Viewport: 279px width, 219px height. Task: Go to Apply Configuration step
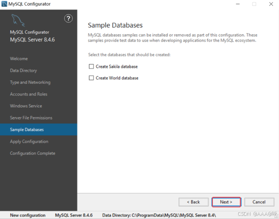pos(29,141)
